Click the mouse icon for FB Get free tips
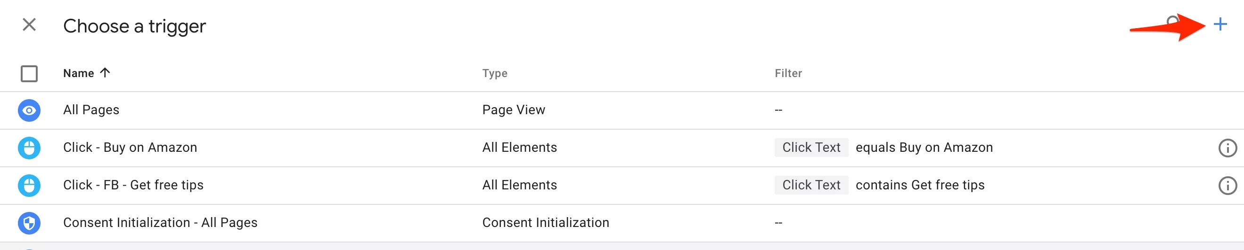 coord(29,186)
